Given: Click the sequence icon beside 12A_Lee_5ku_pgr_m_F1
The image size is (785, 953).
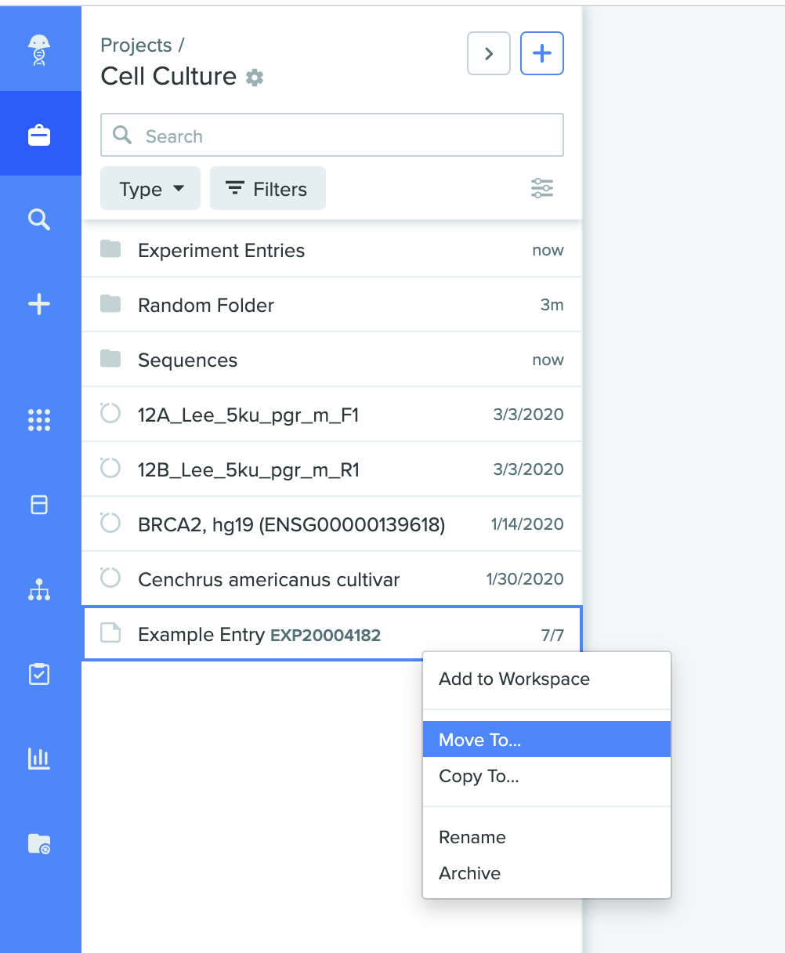Looking at the screenshot, I should [x=110, y=413].
